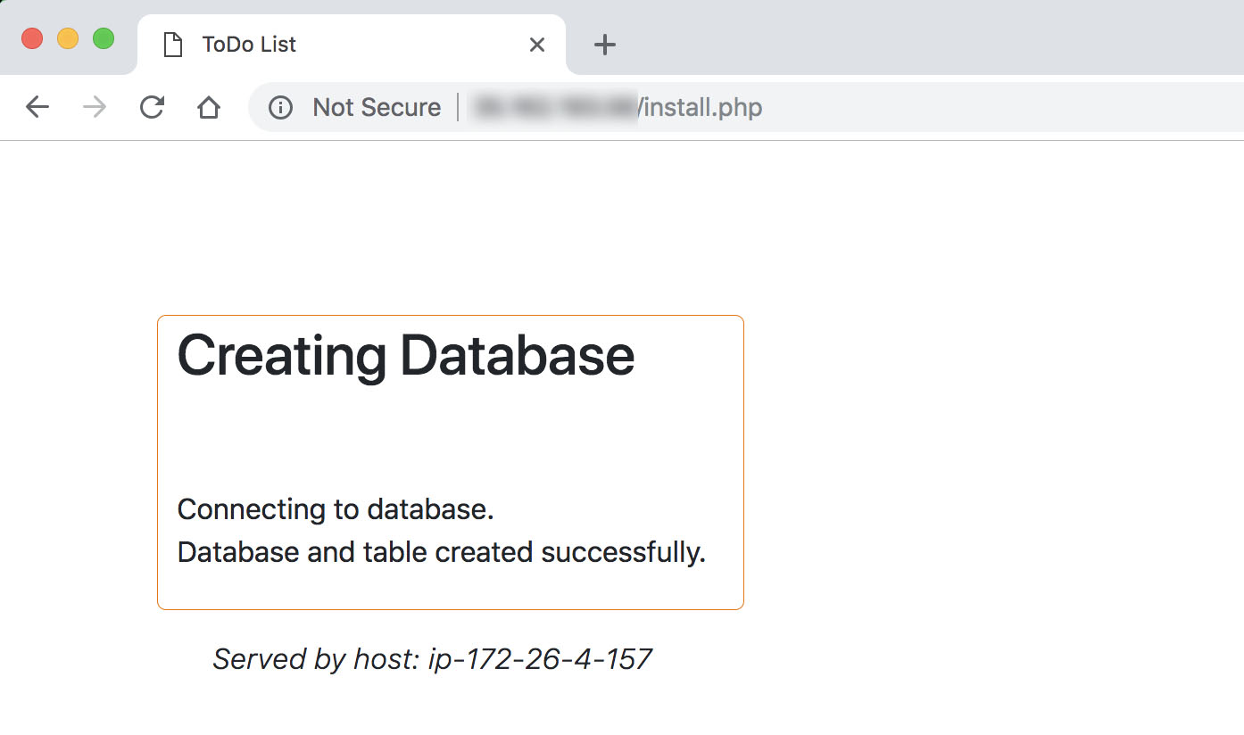This screenshot has height=735, width=1244.
Task: Maximize the window with the green button
Action: pyautogui.click(x=104, y=38)
